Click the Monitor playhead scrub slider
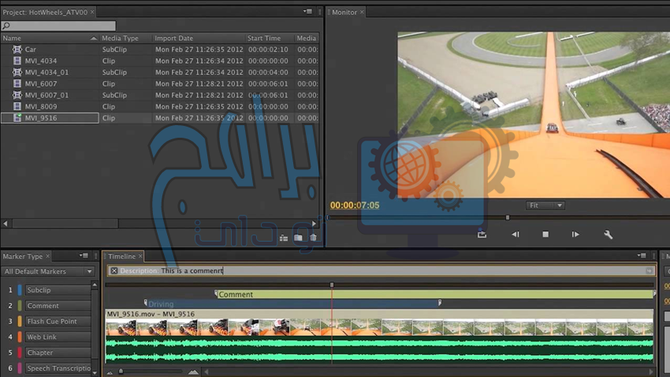Viewport: 670px width, 377px height. (507, 218)
